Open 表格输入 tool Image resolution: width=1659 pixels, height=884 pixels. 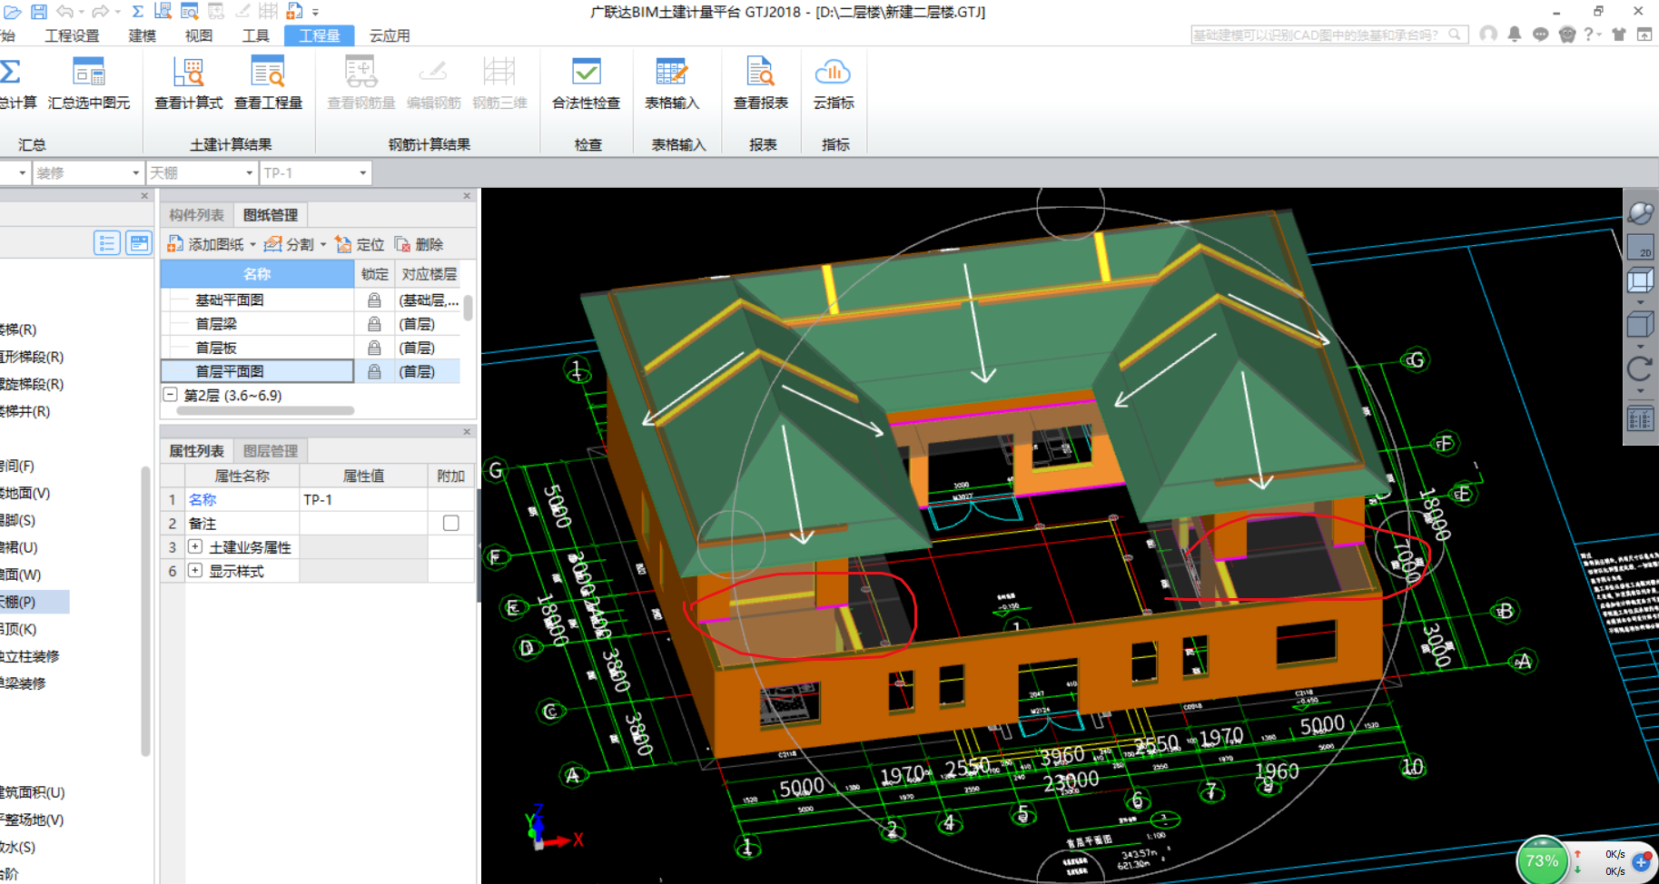[x=672, y=83]
